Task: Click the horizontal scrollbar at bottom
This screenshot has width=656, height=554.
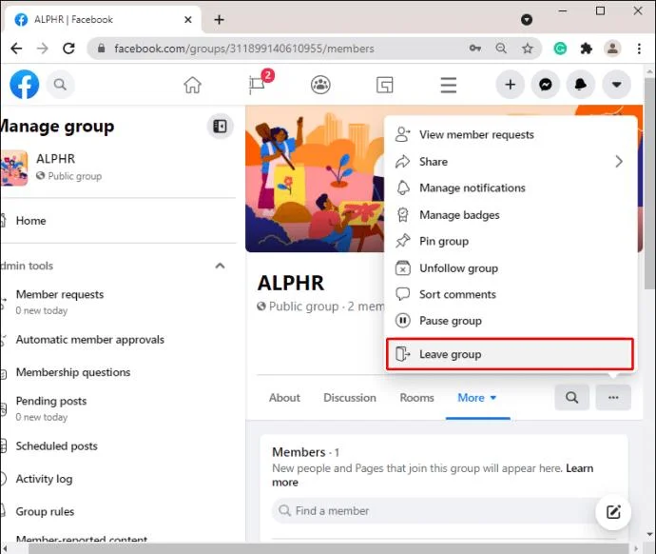Action: point(328,548)
